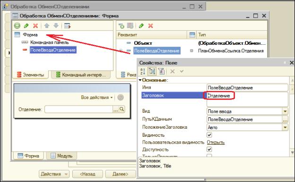Open the Вид dropdown
The image size is (295, 182).
pos(285,111)
